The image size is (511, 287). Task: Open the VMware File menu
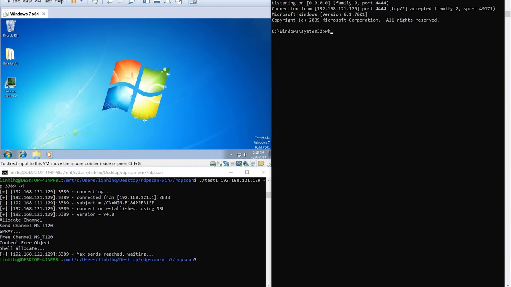(x=6, y=1)
